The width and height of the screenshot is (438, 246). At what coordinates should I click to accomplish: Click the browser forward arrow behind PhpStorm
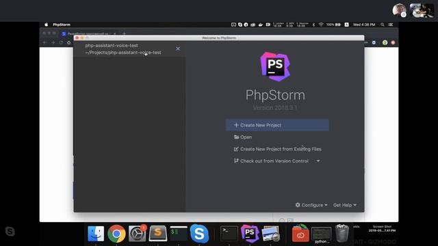coord(53,42)
